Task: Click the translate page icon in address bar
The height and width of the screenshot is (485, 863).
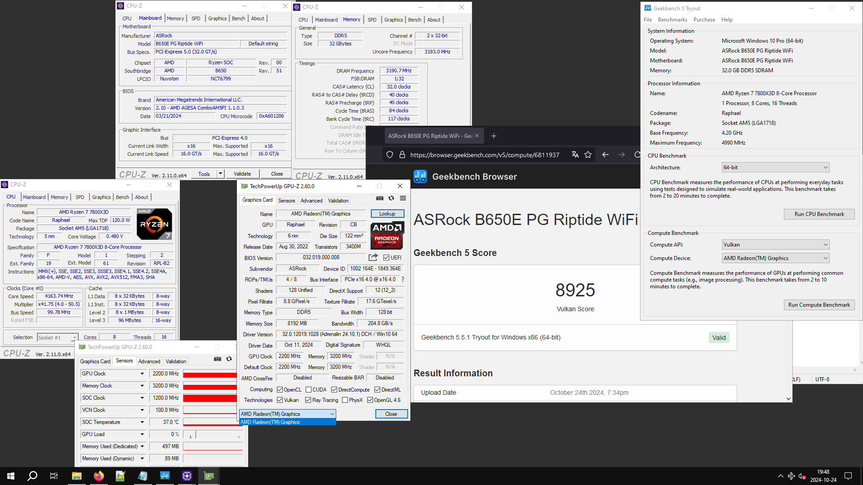Action: pyautogui.click(x=575, y=154)
